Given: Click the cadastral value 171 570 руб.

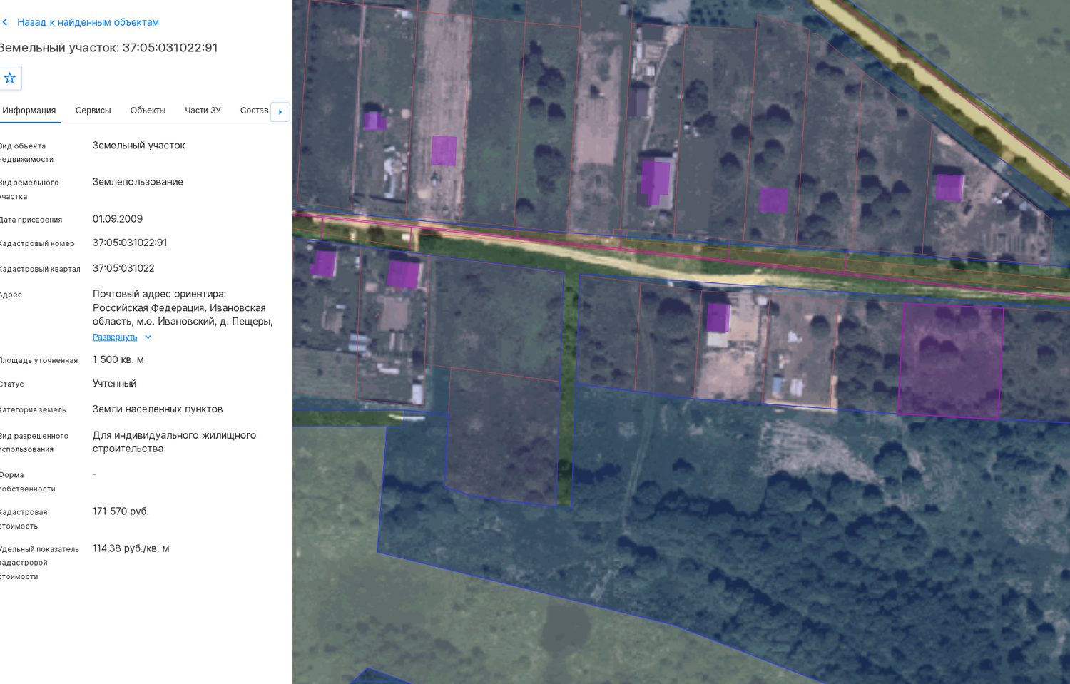Looking at the screenshot, I should tap(121, 511).
